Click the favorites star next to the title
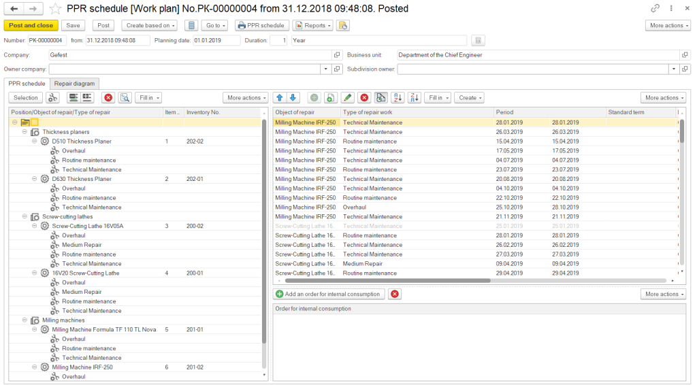 [x=55, y=9]
